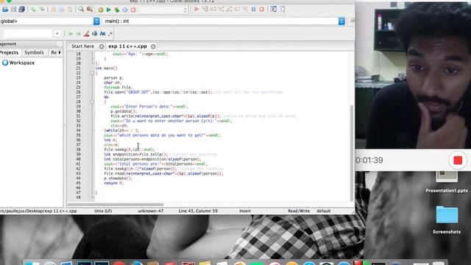The height and width of the screenshot is (265, 471).
Task: Click the Copy toolbar icon
Action: (61, 10)
